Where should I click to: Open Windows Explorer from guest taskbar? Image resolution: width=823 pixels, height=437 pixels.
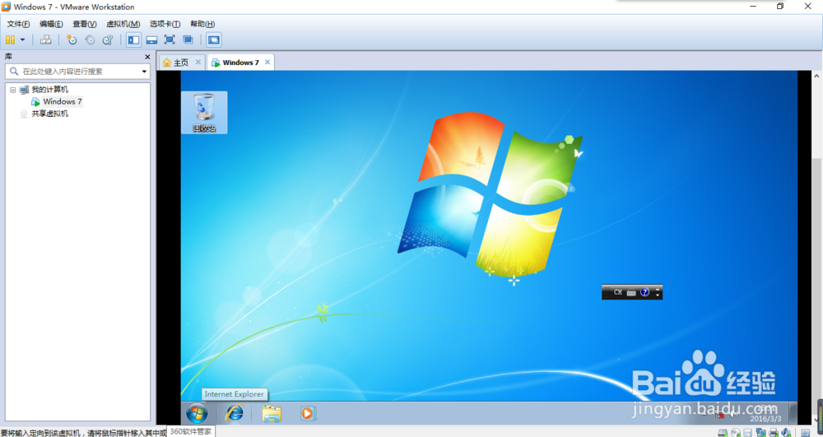pyautogui.click(x=272, y=413)
